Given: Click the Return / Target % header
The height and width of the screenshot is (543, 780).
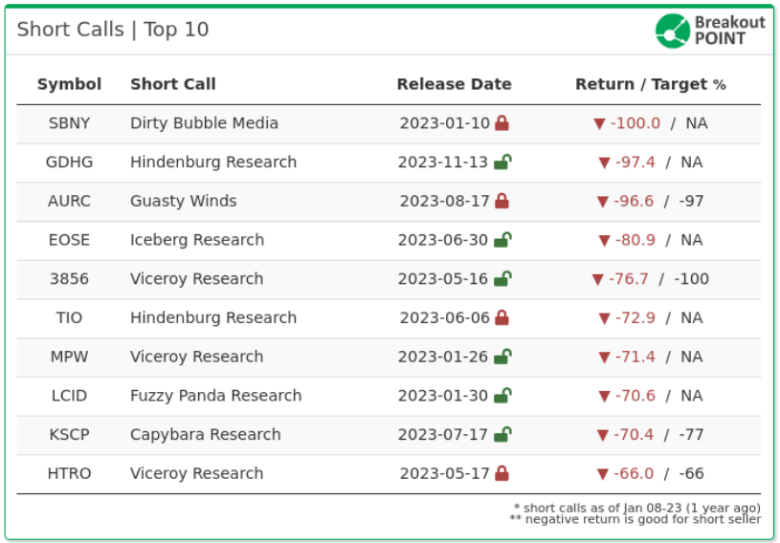Looking at the screenshot, I should tap(650, 84).
